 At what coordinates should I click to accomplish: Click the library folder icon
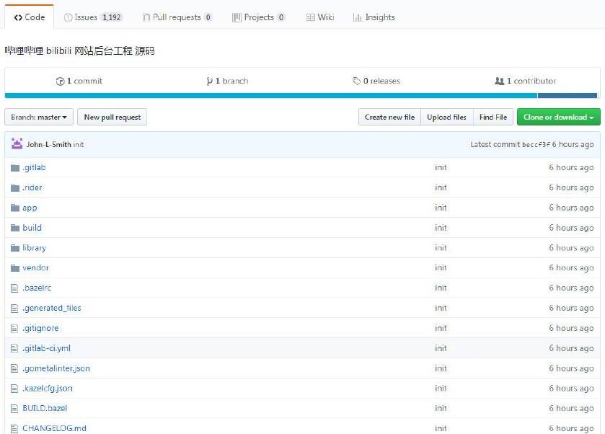tap(15, 248)
